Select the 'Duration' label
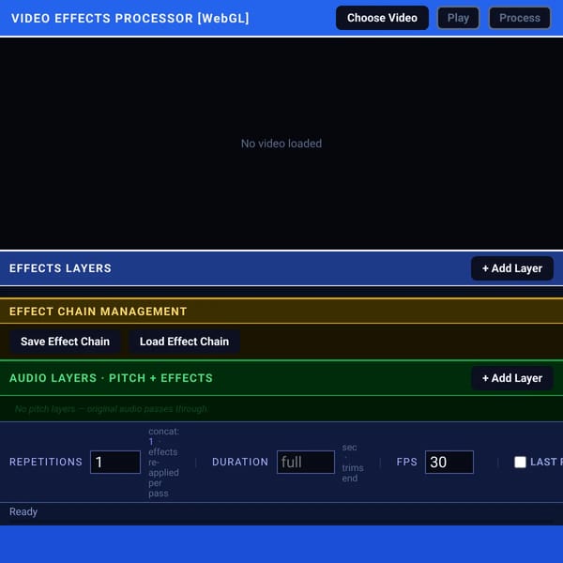The height and width of the screenshot is (563, 563). click(240, 462)
